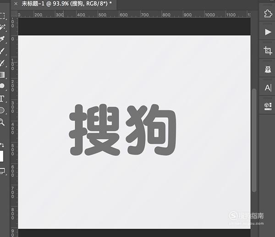Expand the collapsed right panel dock

(x=272, y=1)
